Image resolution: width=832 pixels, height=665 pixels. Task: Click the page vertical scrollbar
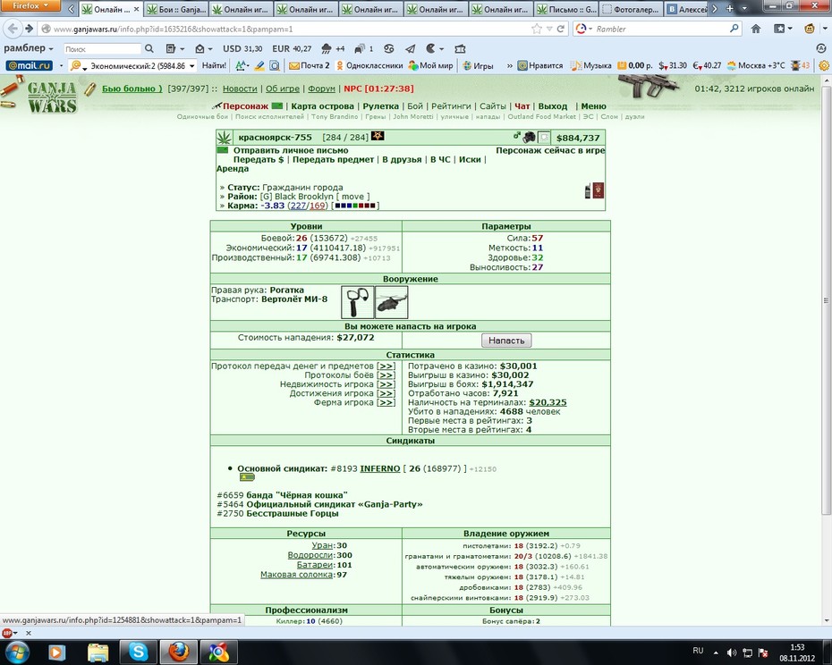826,299
